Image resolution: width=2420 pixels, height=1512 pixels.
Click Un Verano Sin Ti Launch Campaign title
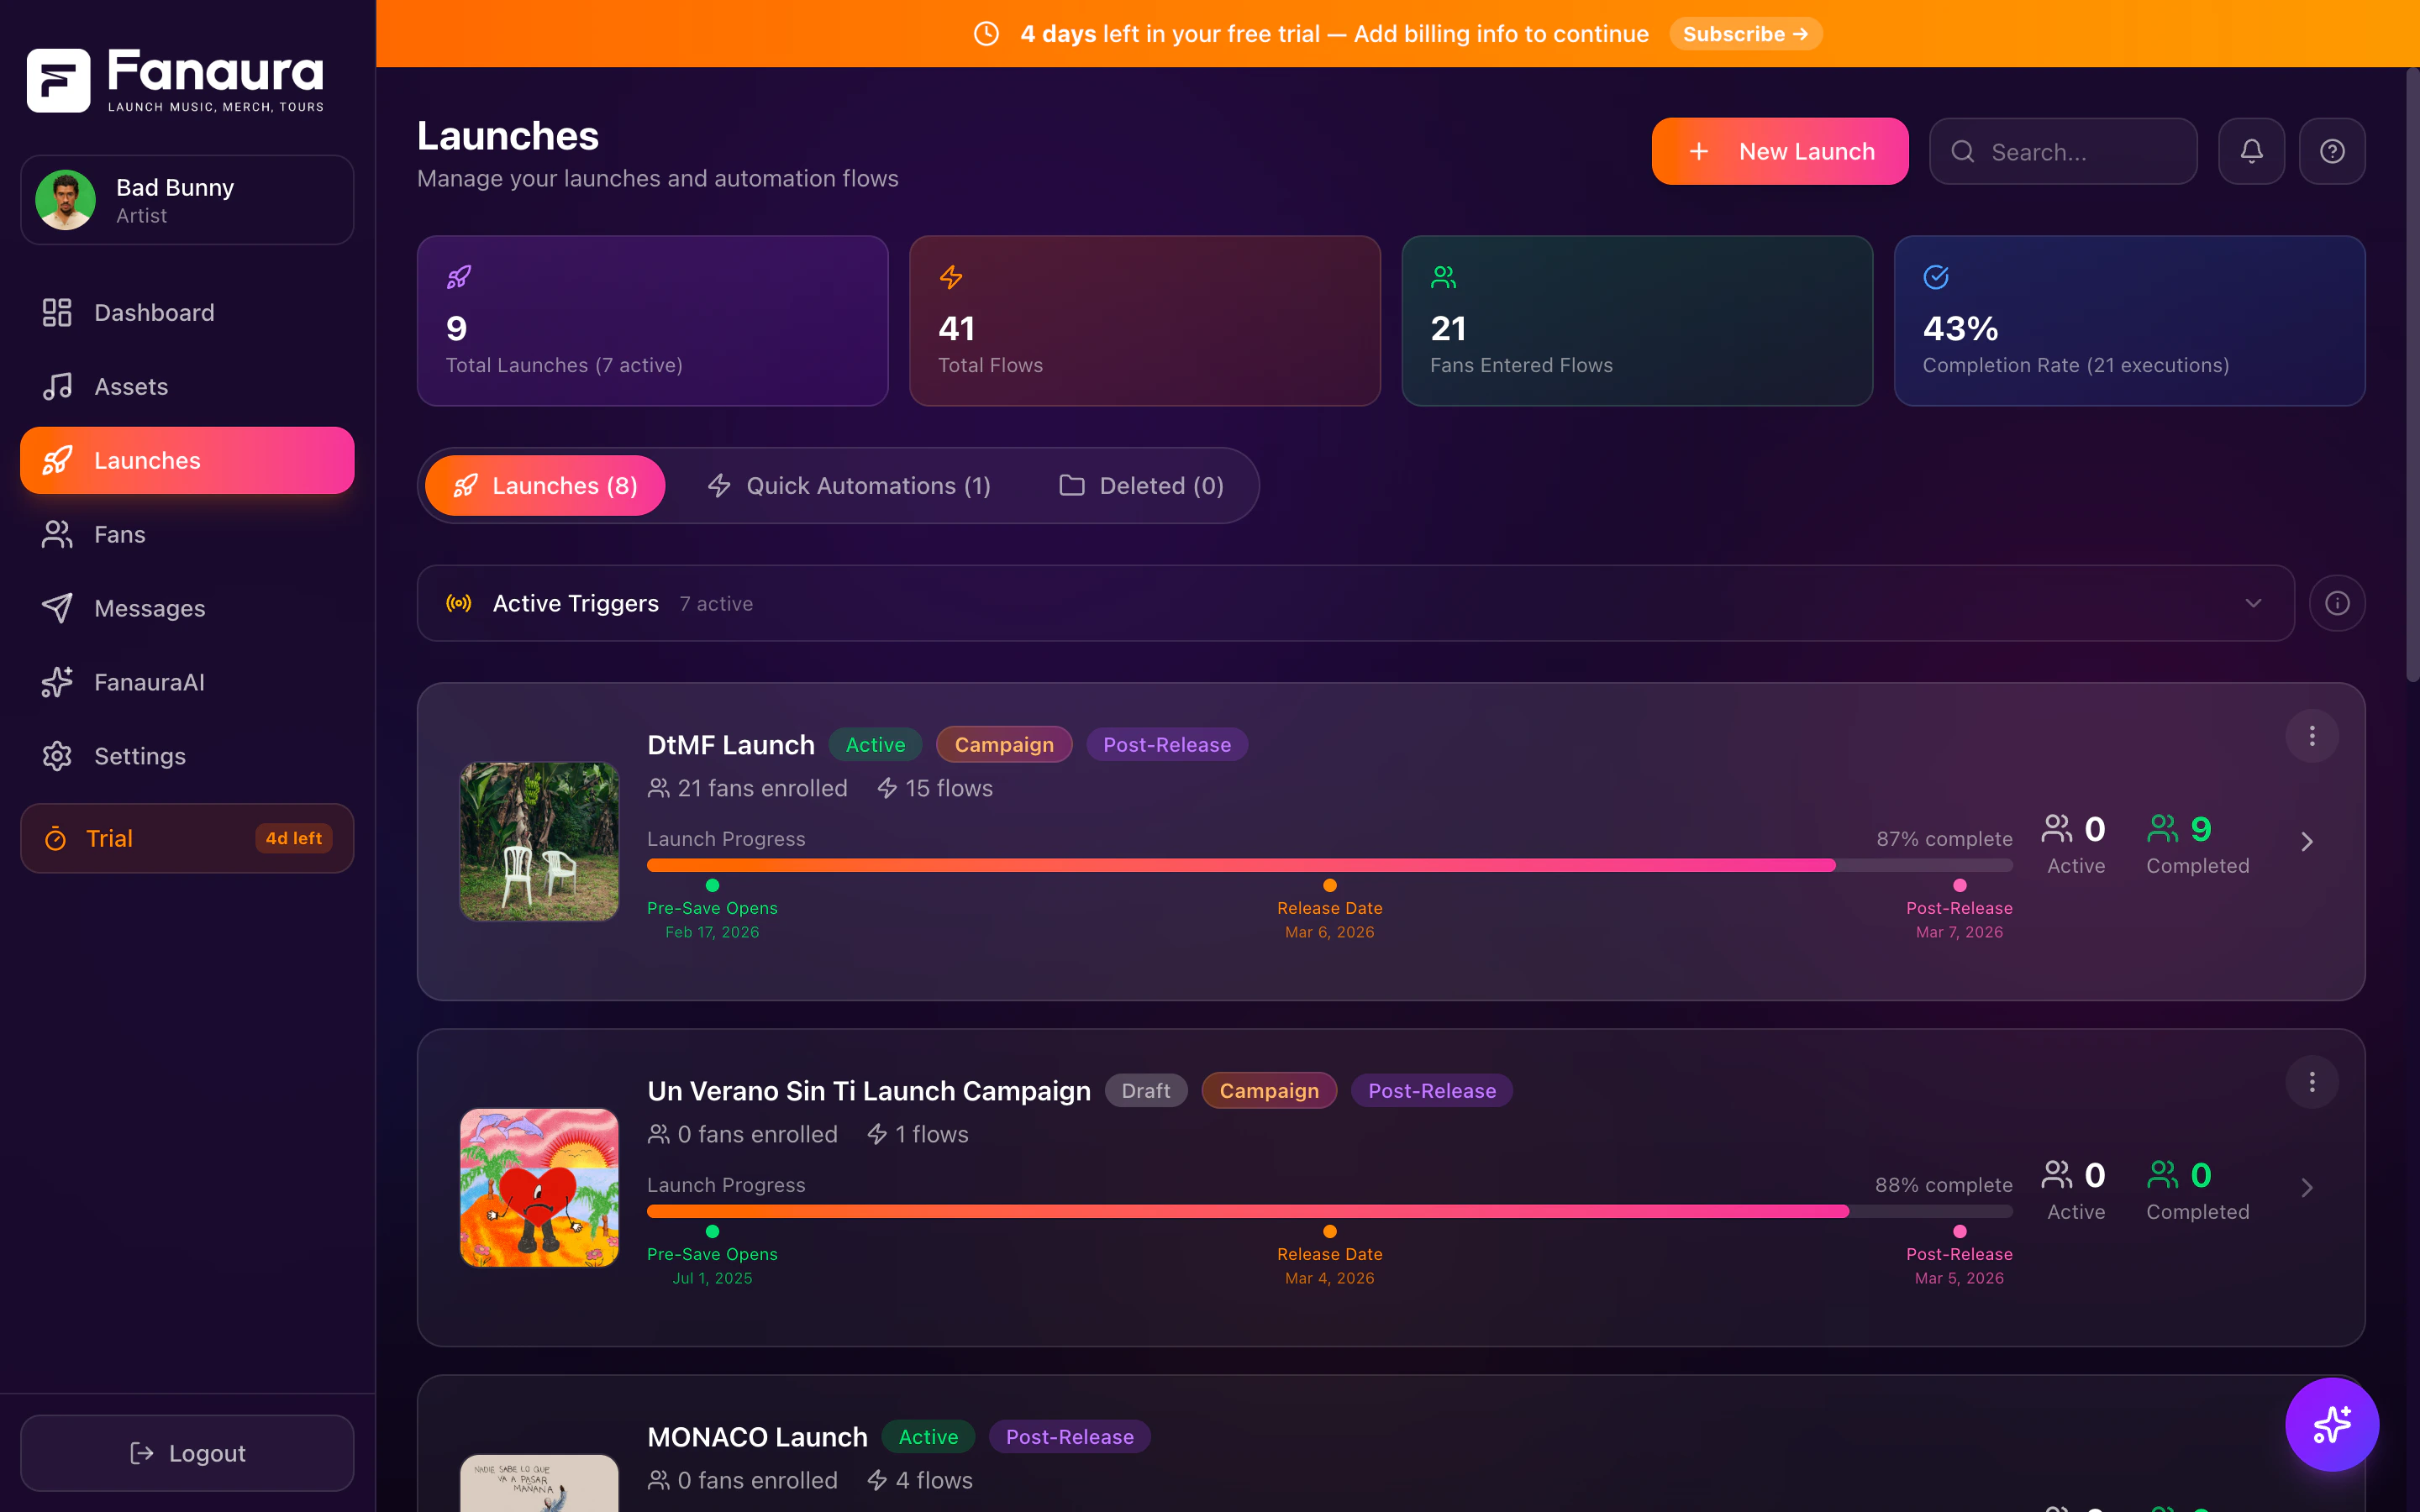point(869,1090)
